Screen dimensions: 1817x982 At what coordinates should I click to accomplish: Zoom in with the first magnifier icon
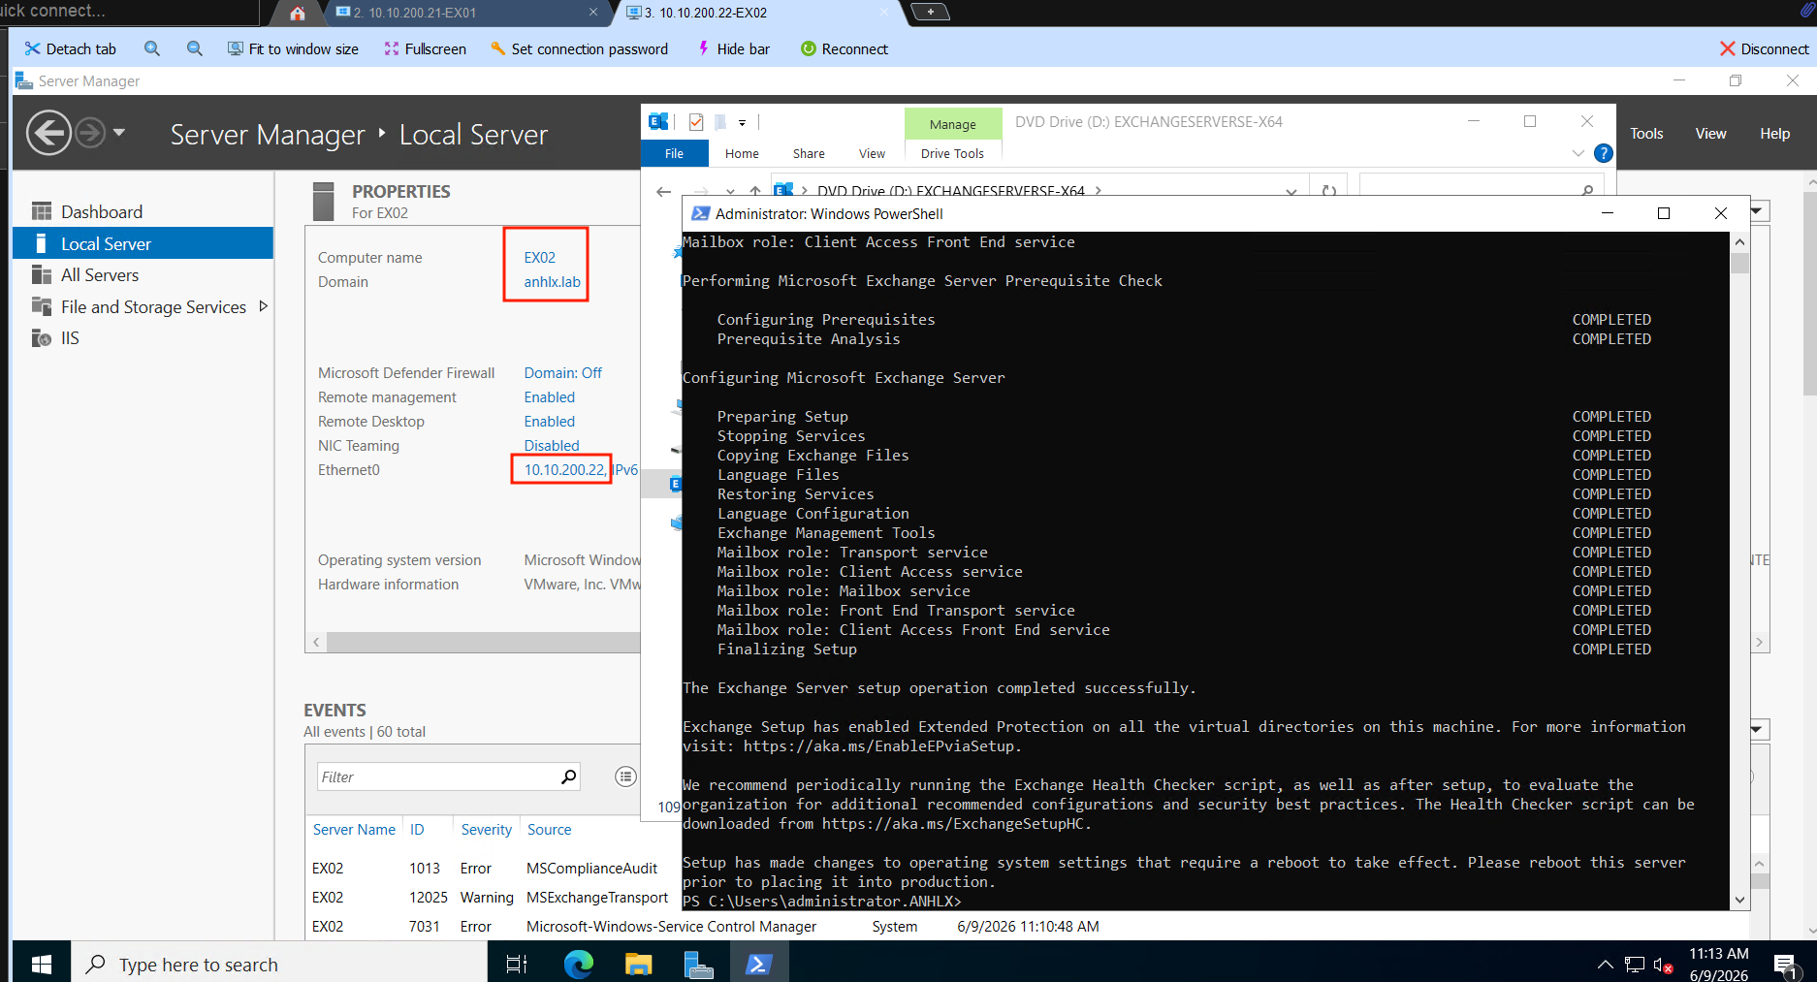point(152,48)
